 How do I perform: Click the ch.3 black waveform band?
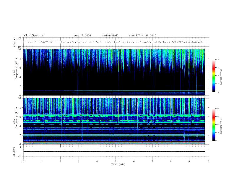pos(114,151)
